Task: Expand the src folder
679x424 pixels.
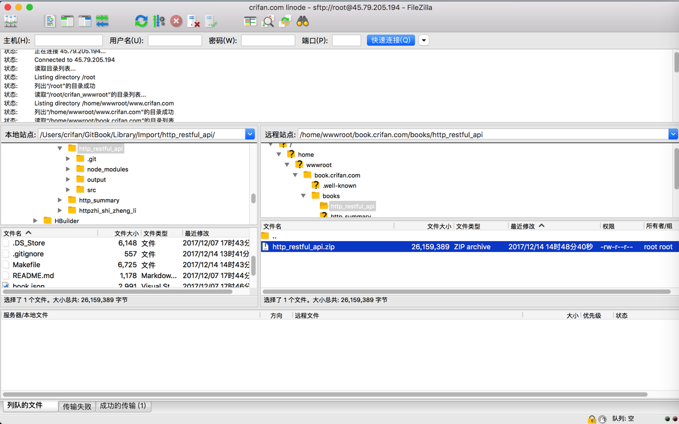Action: [68, 190]
